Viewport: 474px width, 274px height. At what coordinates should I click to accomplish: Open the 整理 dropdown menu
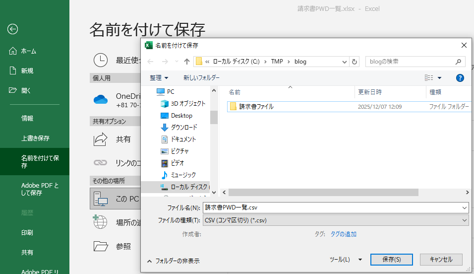[159, 78]
